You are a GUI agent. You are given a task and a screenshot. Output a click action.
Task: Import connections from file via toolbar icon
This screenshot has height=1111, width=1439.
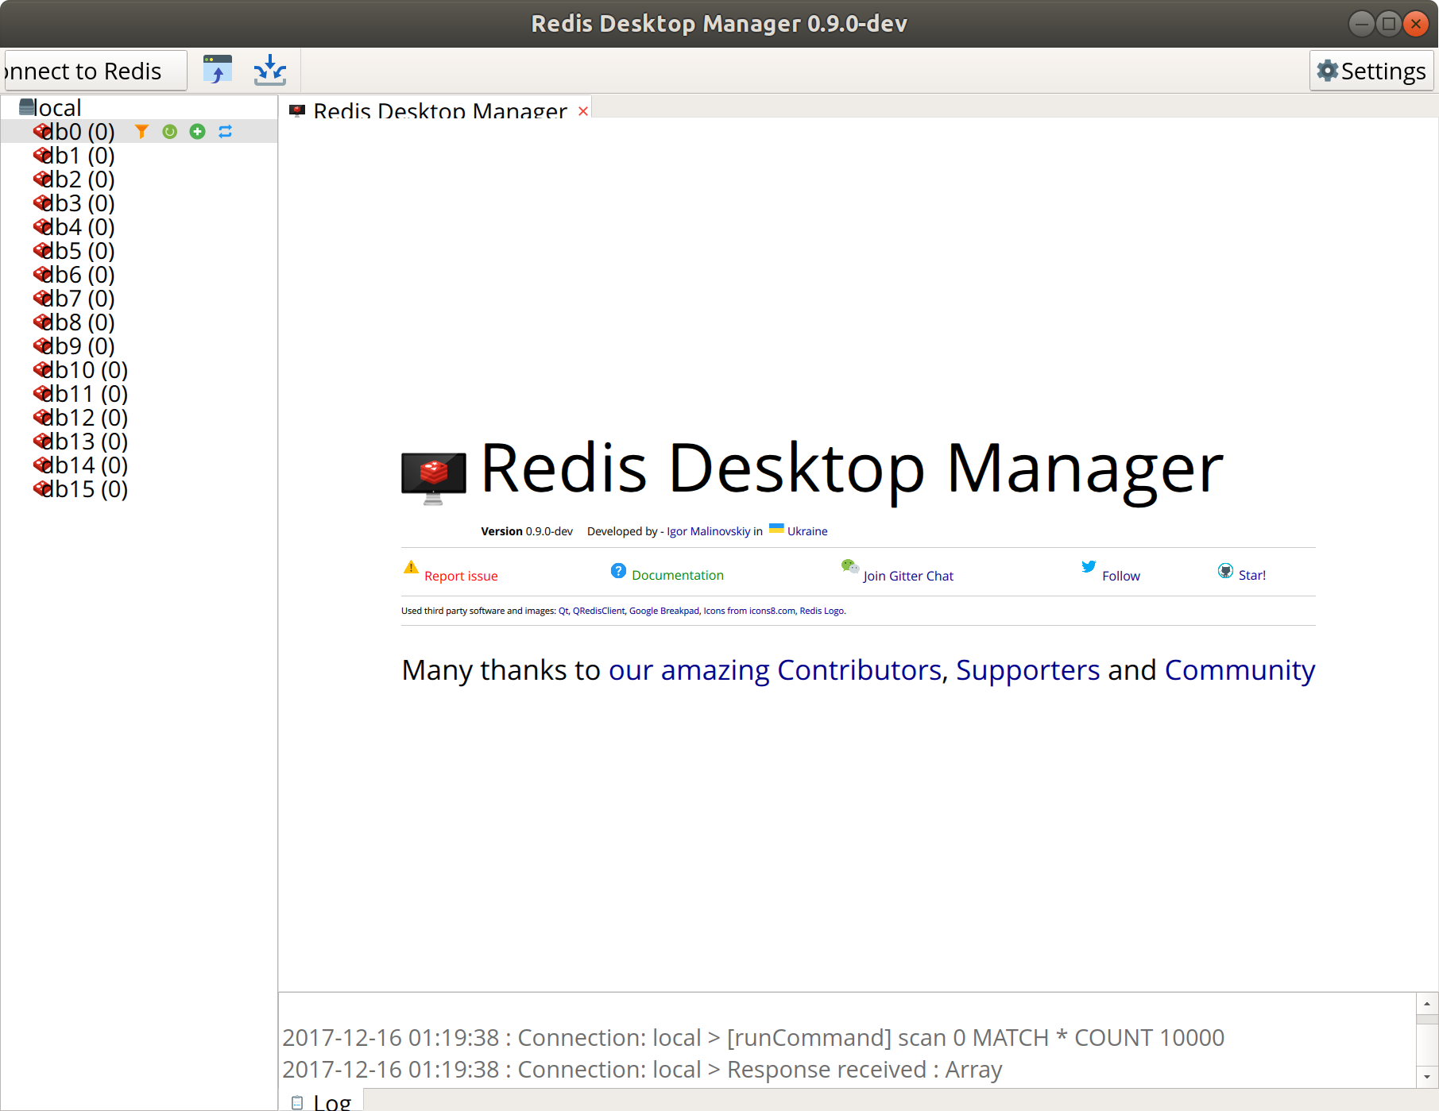click(x=269, y=70)
